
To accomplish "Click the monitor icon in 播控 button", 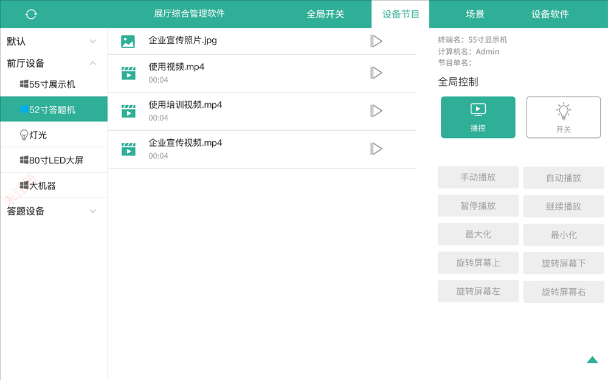I will click(478, 109).
